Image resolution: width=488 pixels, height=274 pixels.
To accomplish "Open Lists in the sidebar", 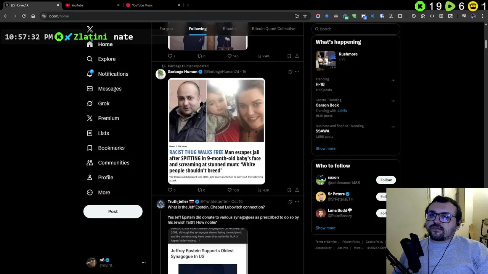I will (x=98, y=133).
